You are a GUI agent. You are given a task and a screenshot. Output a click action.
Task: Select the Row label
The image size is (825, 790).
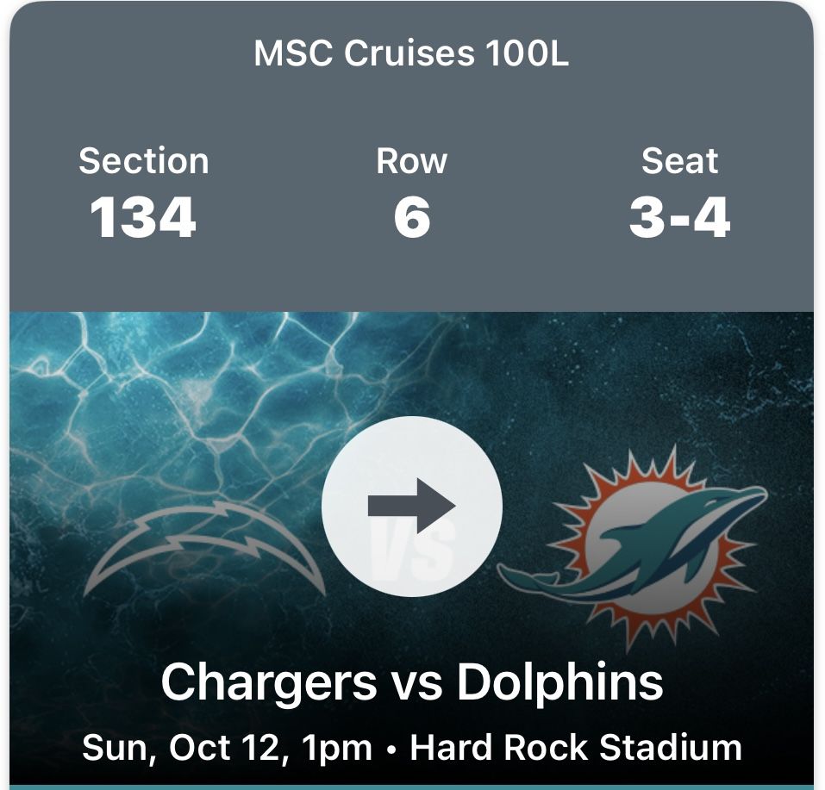point(411,161)
